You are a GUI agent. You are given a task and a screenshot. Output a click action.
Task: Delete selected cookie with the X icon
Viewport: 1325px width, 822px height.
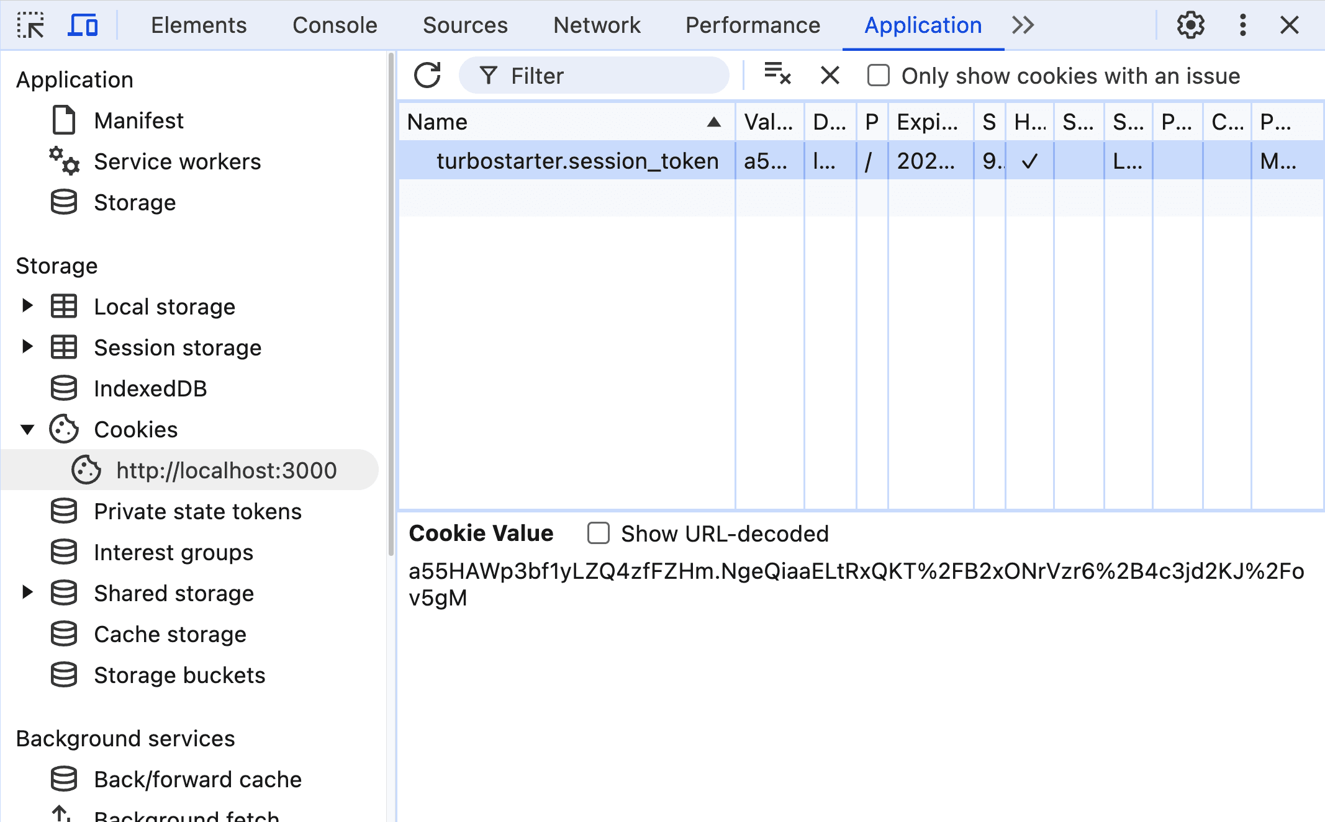830,76
